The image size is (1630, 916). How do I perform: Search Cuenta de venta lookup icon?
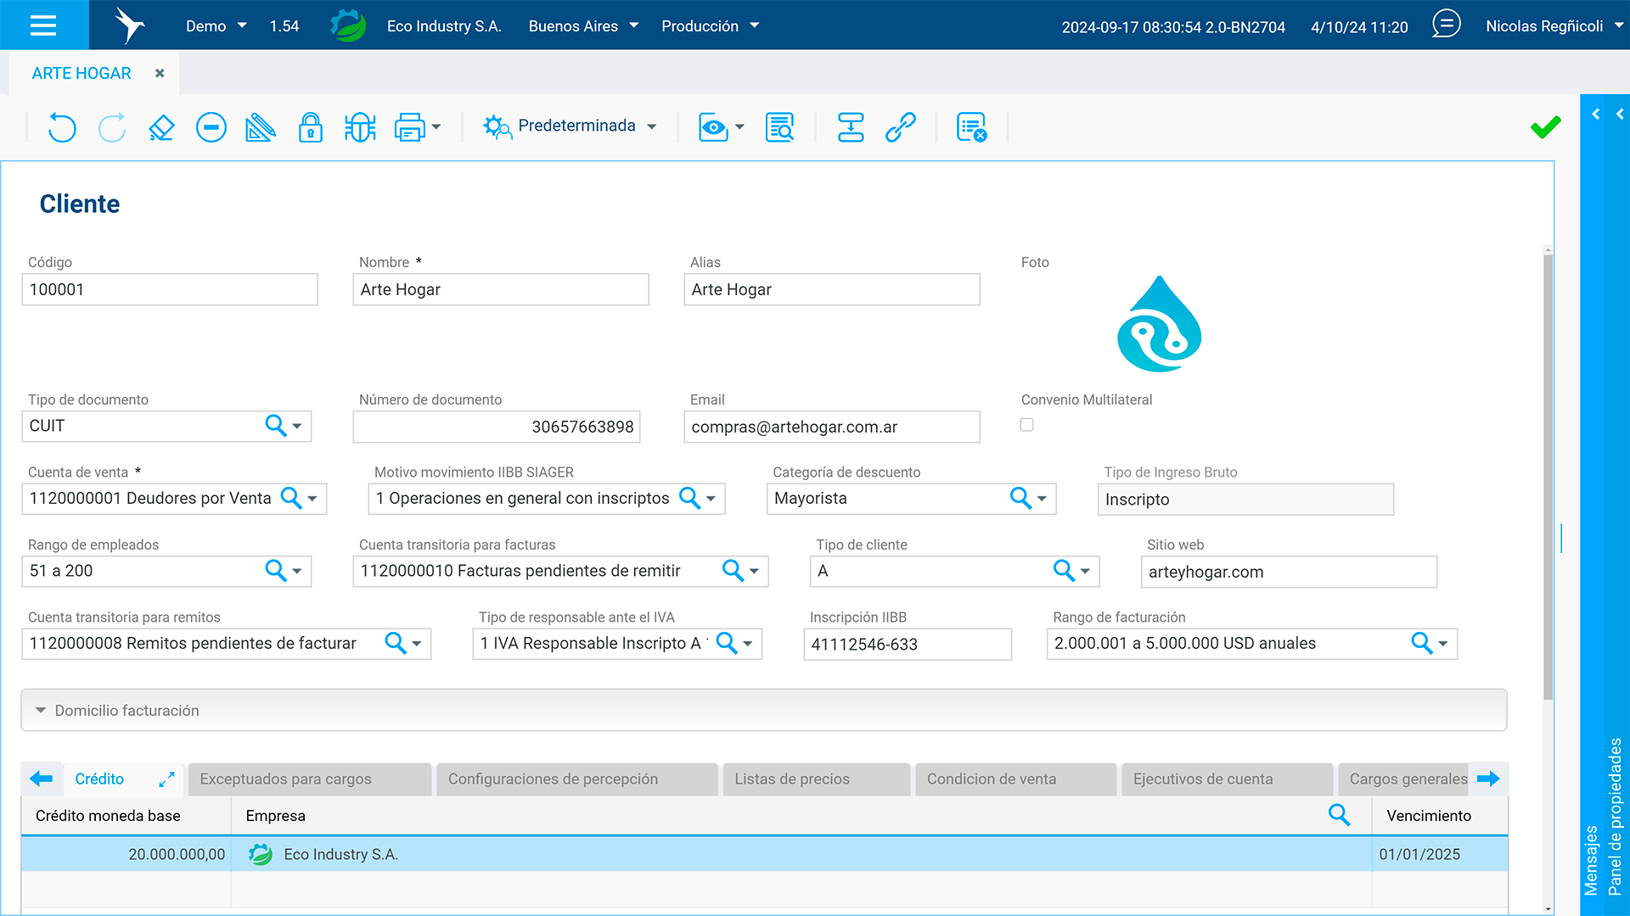(x=291, y=498)
